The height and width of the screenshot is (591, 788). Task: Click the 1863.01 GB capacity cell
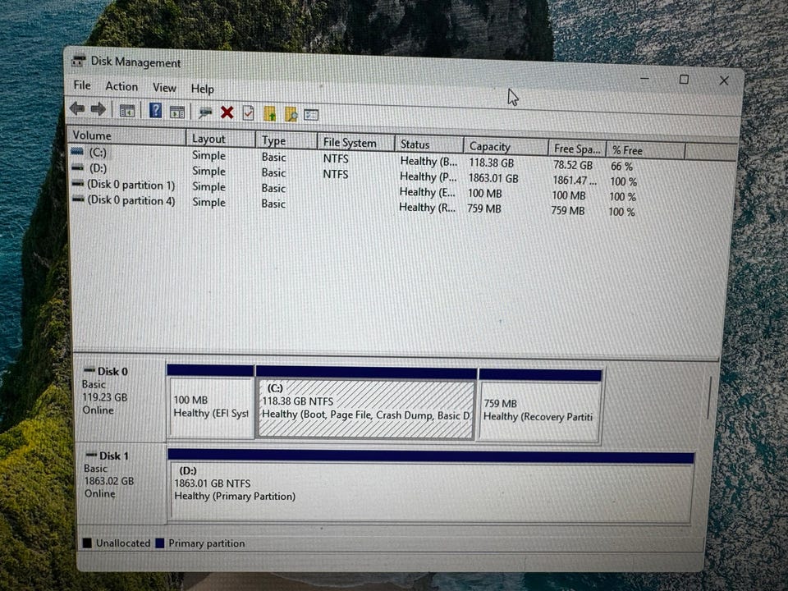point(493,178)
